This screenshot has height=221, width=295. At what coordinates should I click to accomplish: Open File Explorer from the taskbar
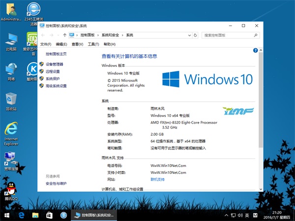click(x=35, y=216)
